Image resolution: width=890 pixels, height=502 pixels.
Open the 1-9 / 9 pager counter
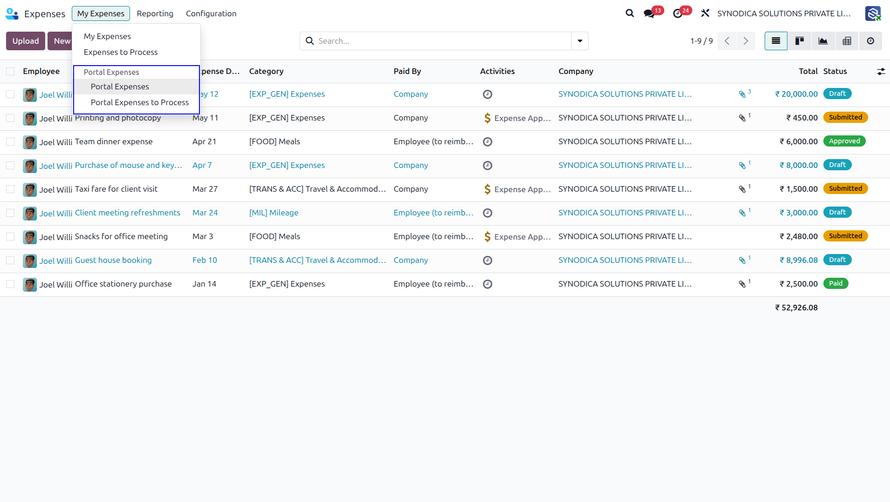(701, 41)
